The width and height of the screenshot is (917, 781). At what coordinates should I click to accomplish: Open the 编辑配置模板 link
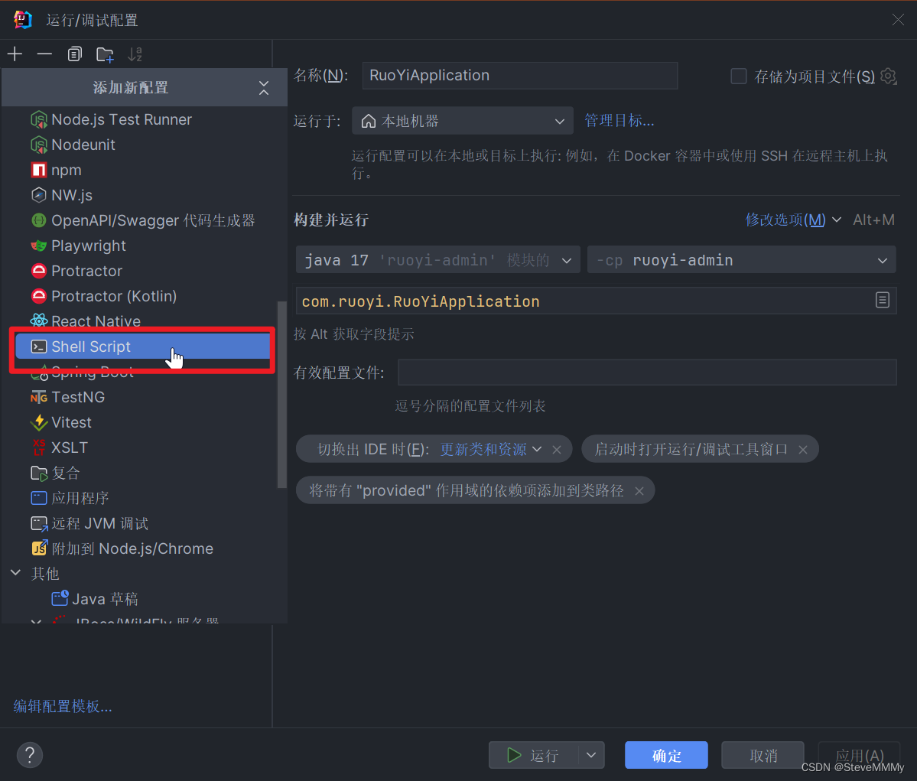tap(63, 706)
